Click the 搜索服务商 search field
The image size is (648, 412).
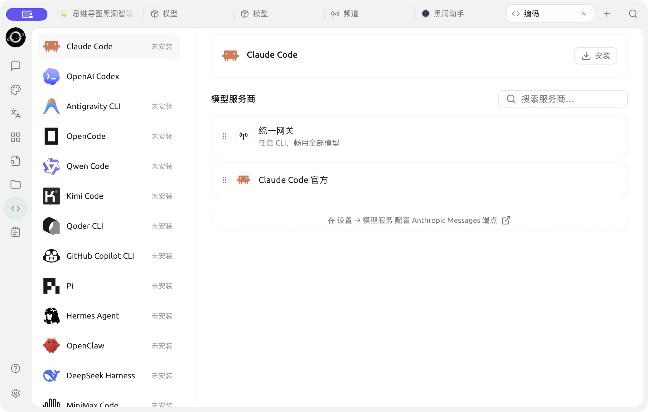[x=563, y=99]
